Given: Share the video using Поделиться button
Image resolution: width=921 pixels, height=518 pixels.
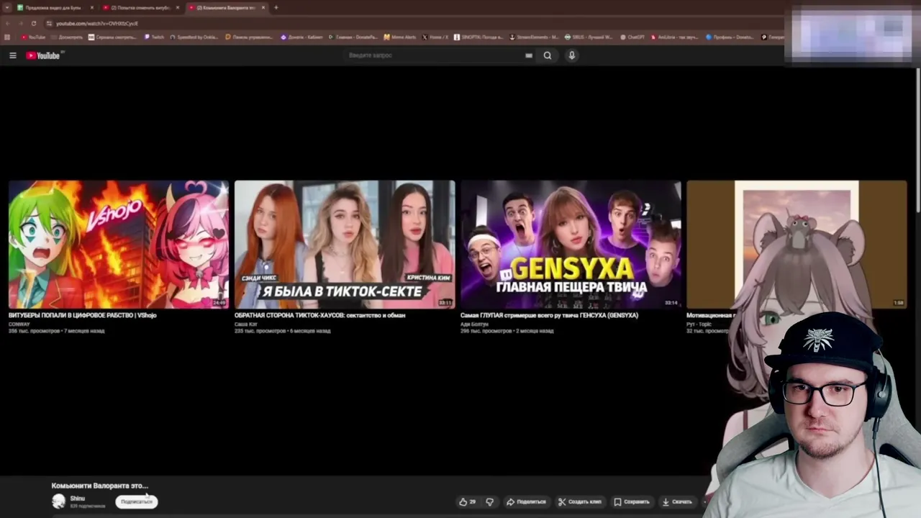Looking at the screenshot, I should click(526, 501).
